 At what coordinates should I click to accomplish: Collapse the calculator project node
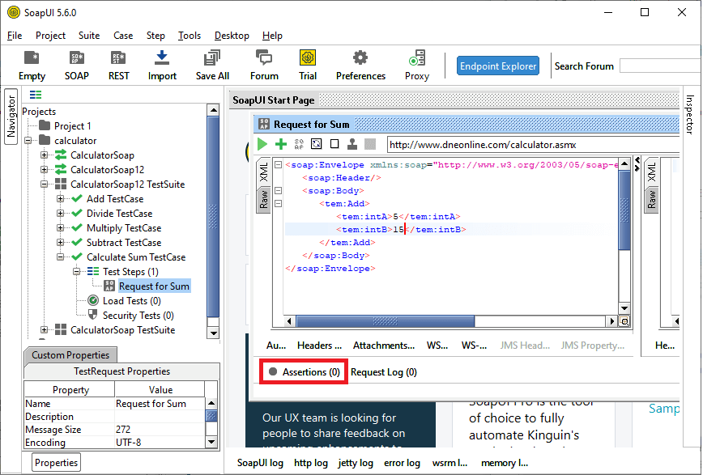click(x=28, y=140)
